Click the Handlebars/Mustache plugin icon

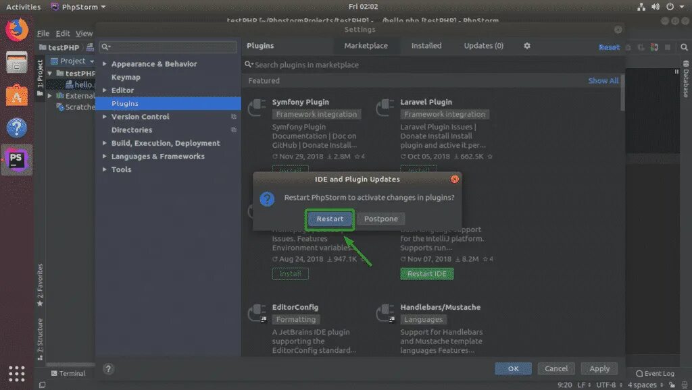pyautogui.click(x=385, y=313)
